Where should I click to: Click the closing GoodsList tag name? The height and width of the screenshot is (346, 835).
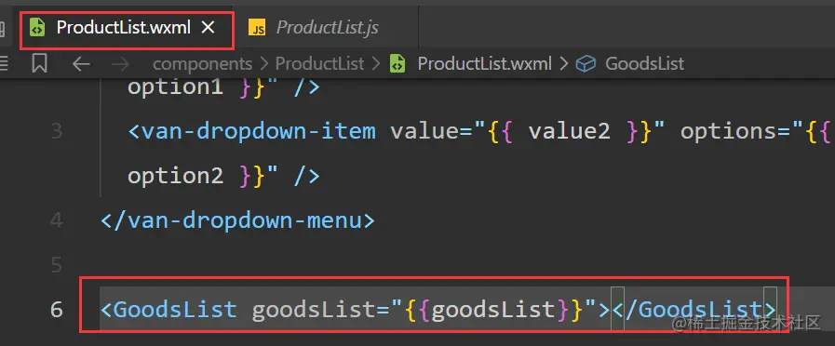pyautogui.click(x=701, y=310)
